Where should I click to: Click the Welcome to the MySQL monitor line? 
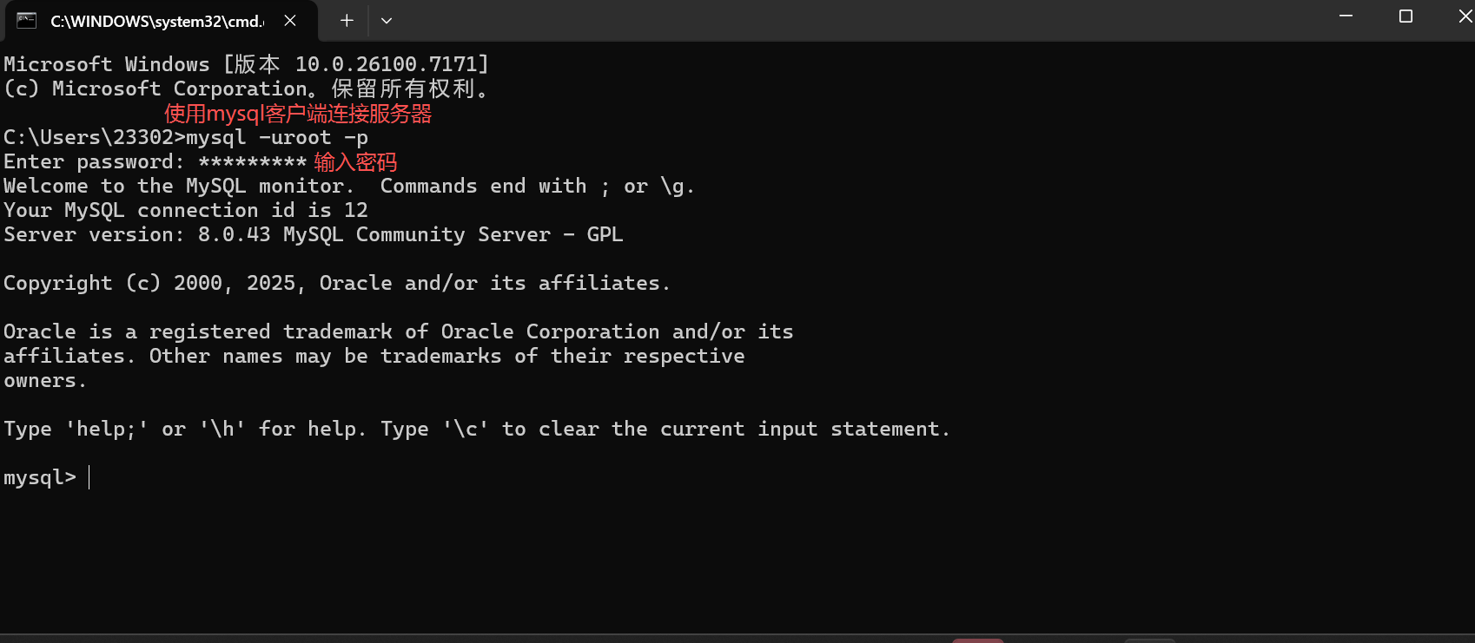[349, 187]
